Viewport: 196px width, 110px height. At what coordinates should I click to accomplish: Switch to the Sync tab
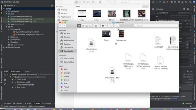(x=27, y=71)
